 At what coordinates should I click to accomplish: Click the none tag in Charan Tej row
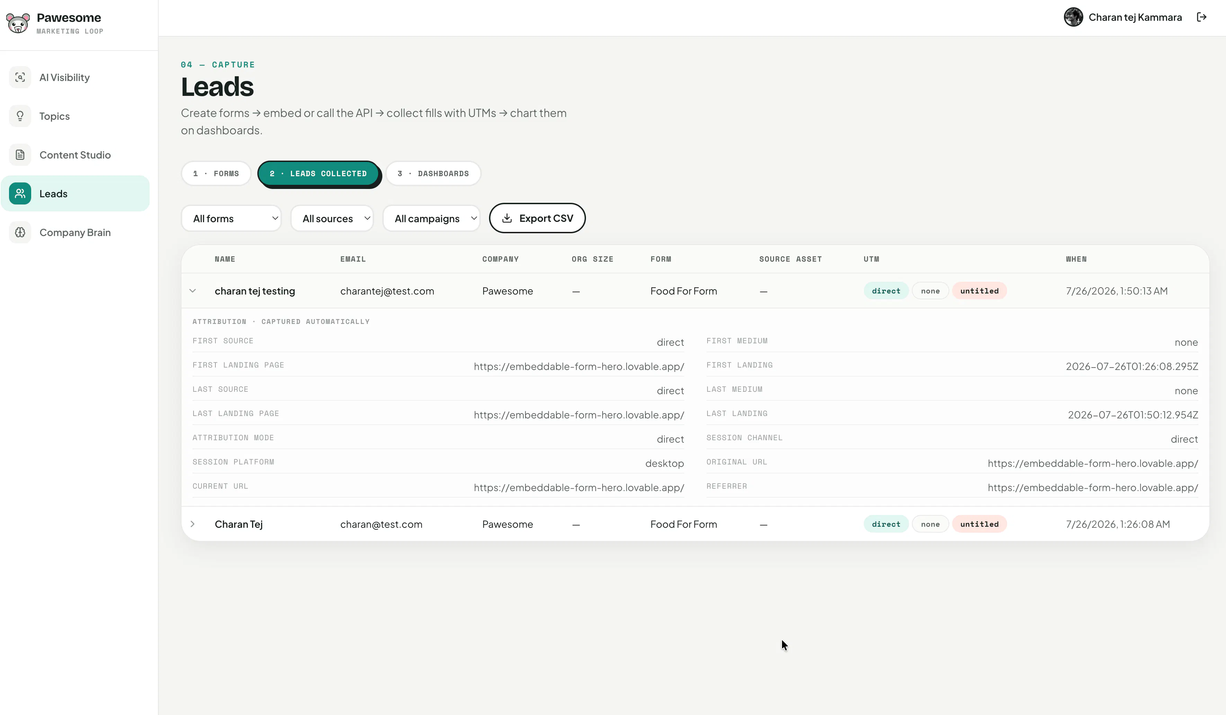930,524
